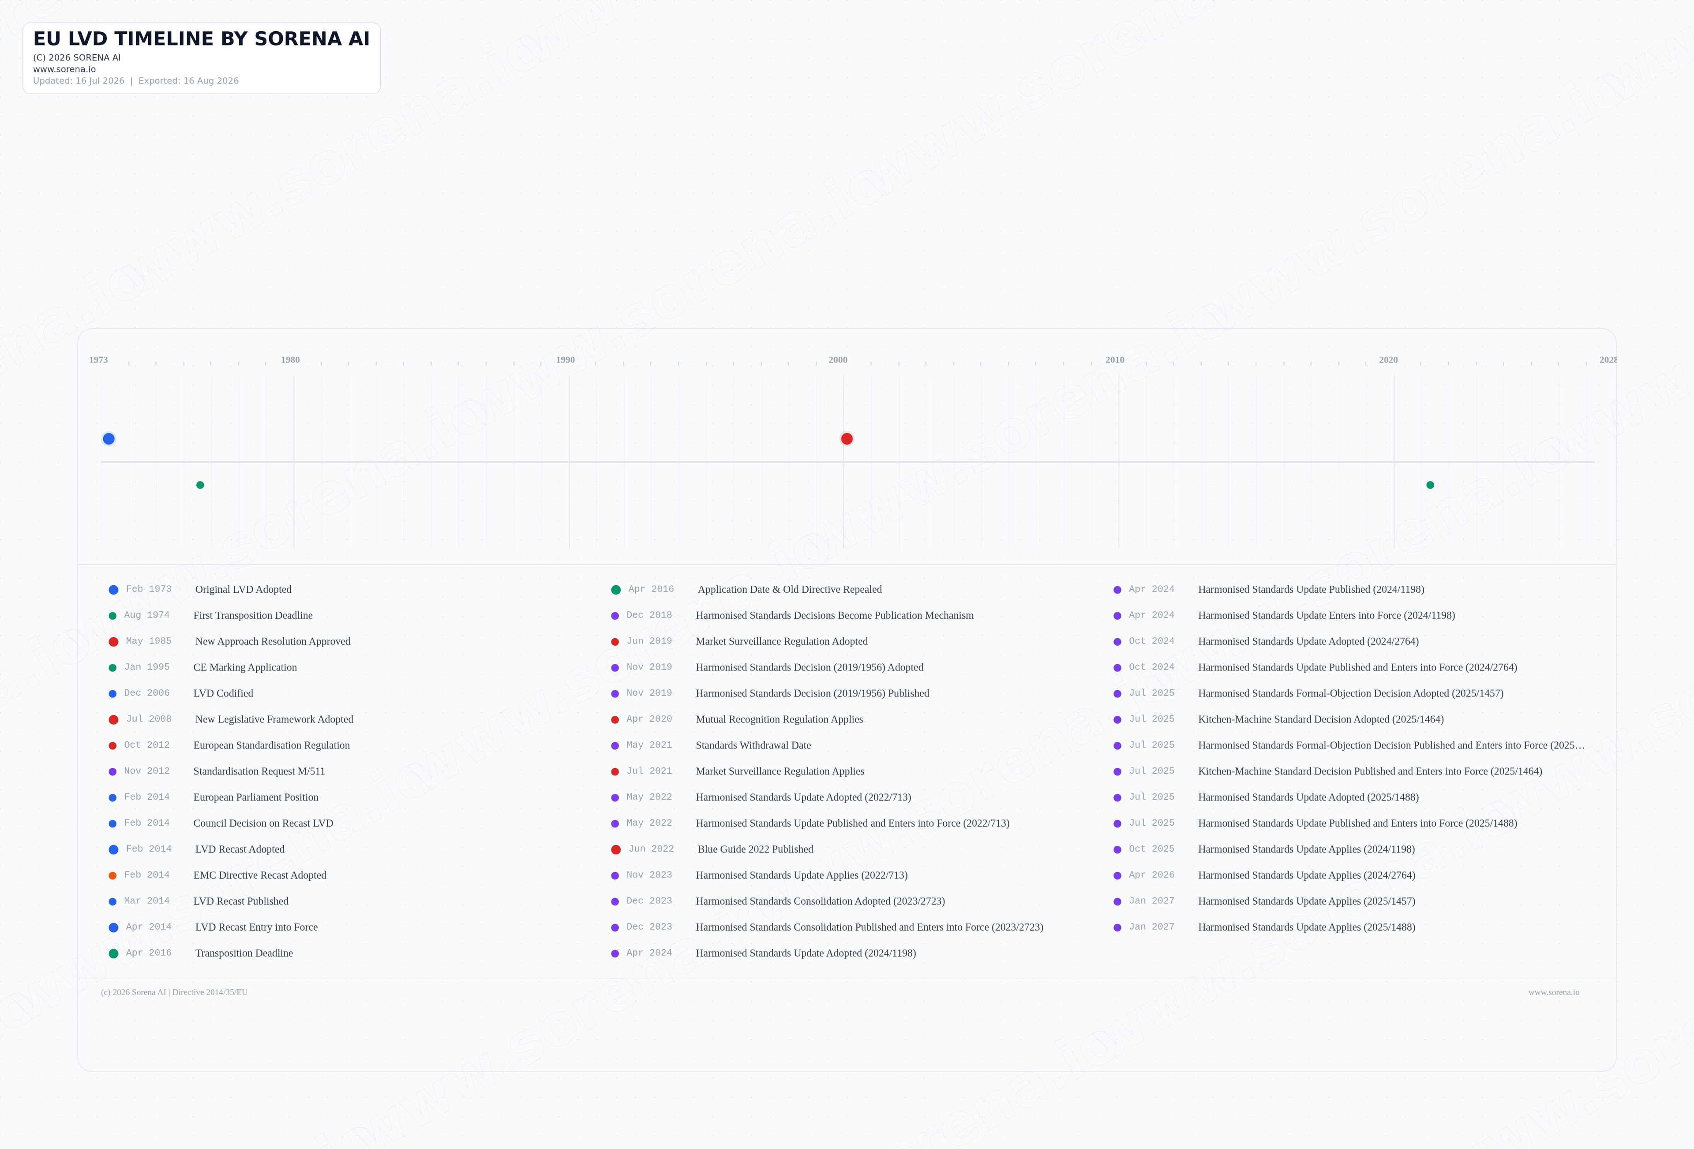
Task: Select the green timeline marker right of 2020
Action: [x=1430, y=485]
